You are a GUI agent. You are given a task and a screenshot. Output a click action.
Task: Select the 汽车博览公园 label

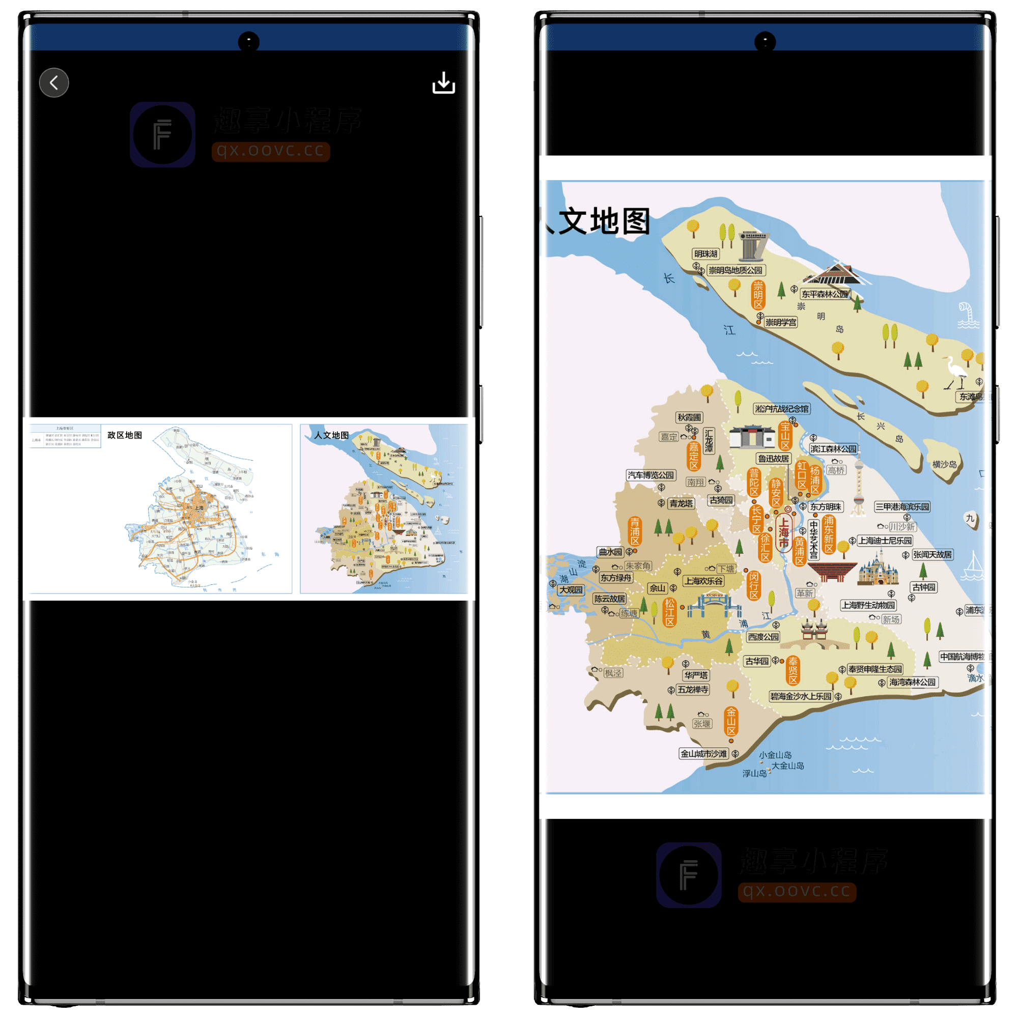point(651,475)
